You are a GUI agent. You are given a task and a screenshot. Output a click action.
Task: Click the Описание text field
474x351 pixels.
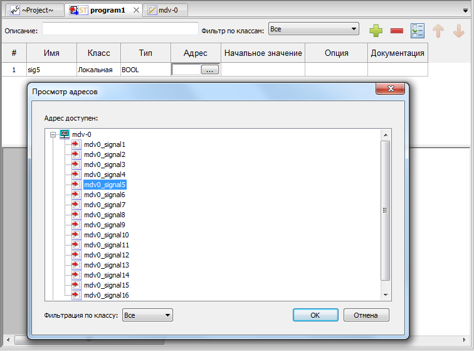tap(120, 30)
